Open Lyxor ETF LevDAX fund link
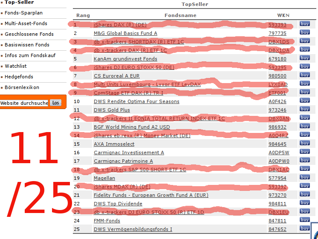The width and height of the screenshot is (318, 239). point(147,84)
